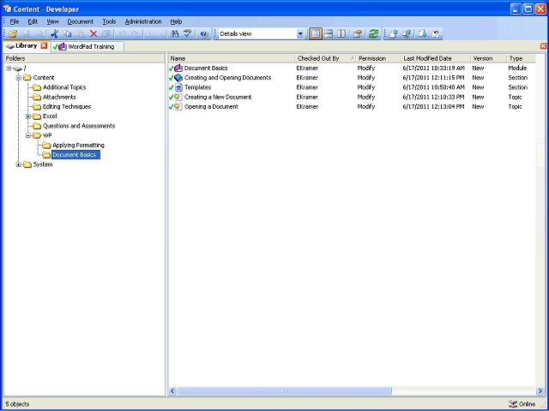Click the Check In document icon
Screen dimensions: 549x411
pos(394,34)
